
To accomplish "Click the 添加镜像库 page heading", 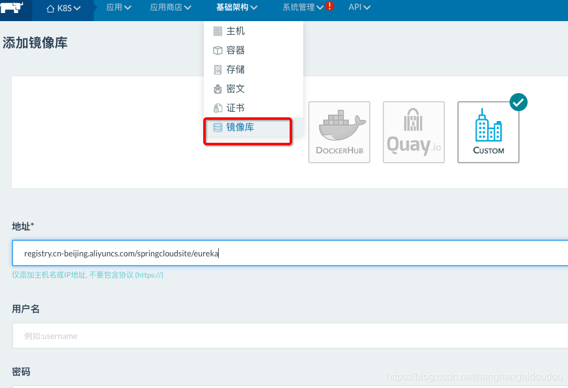I will click(x=35, y=43).
